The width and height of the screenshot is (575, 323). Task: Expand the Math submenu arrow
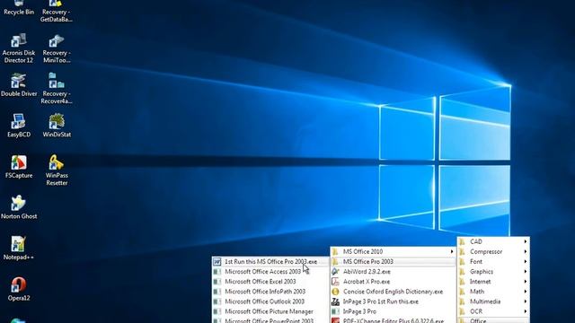(x=526, y=292)
